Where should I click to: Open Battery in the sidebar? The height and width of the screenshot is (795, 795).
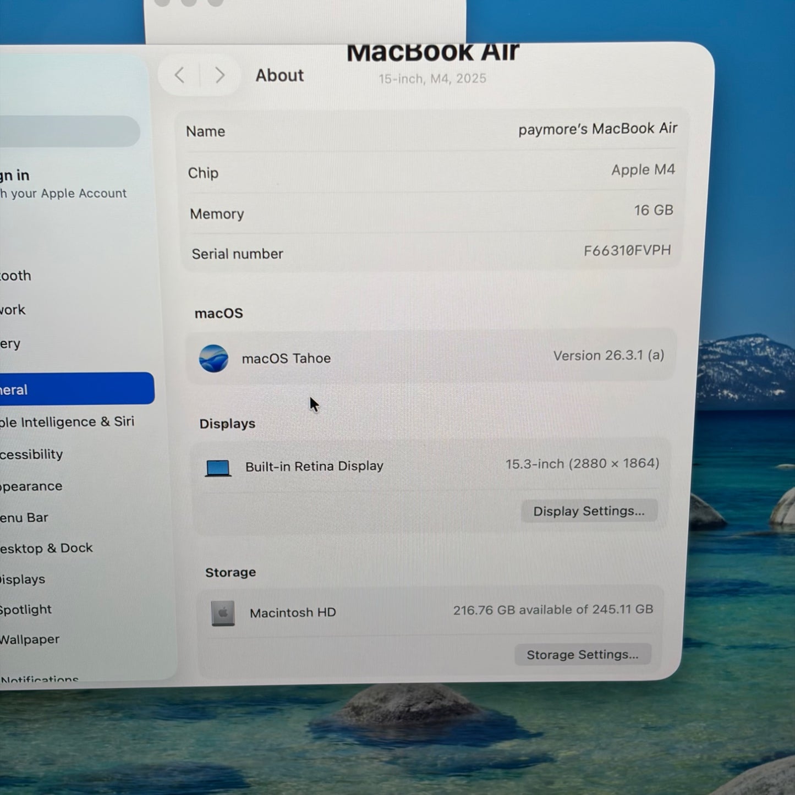(10, 344)
